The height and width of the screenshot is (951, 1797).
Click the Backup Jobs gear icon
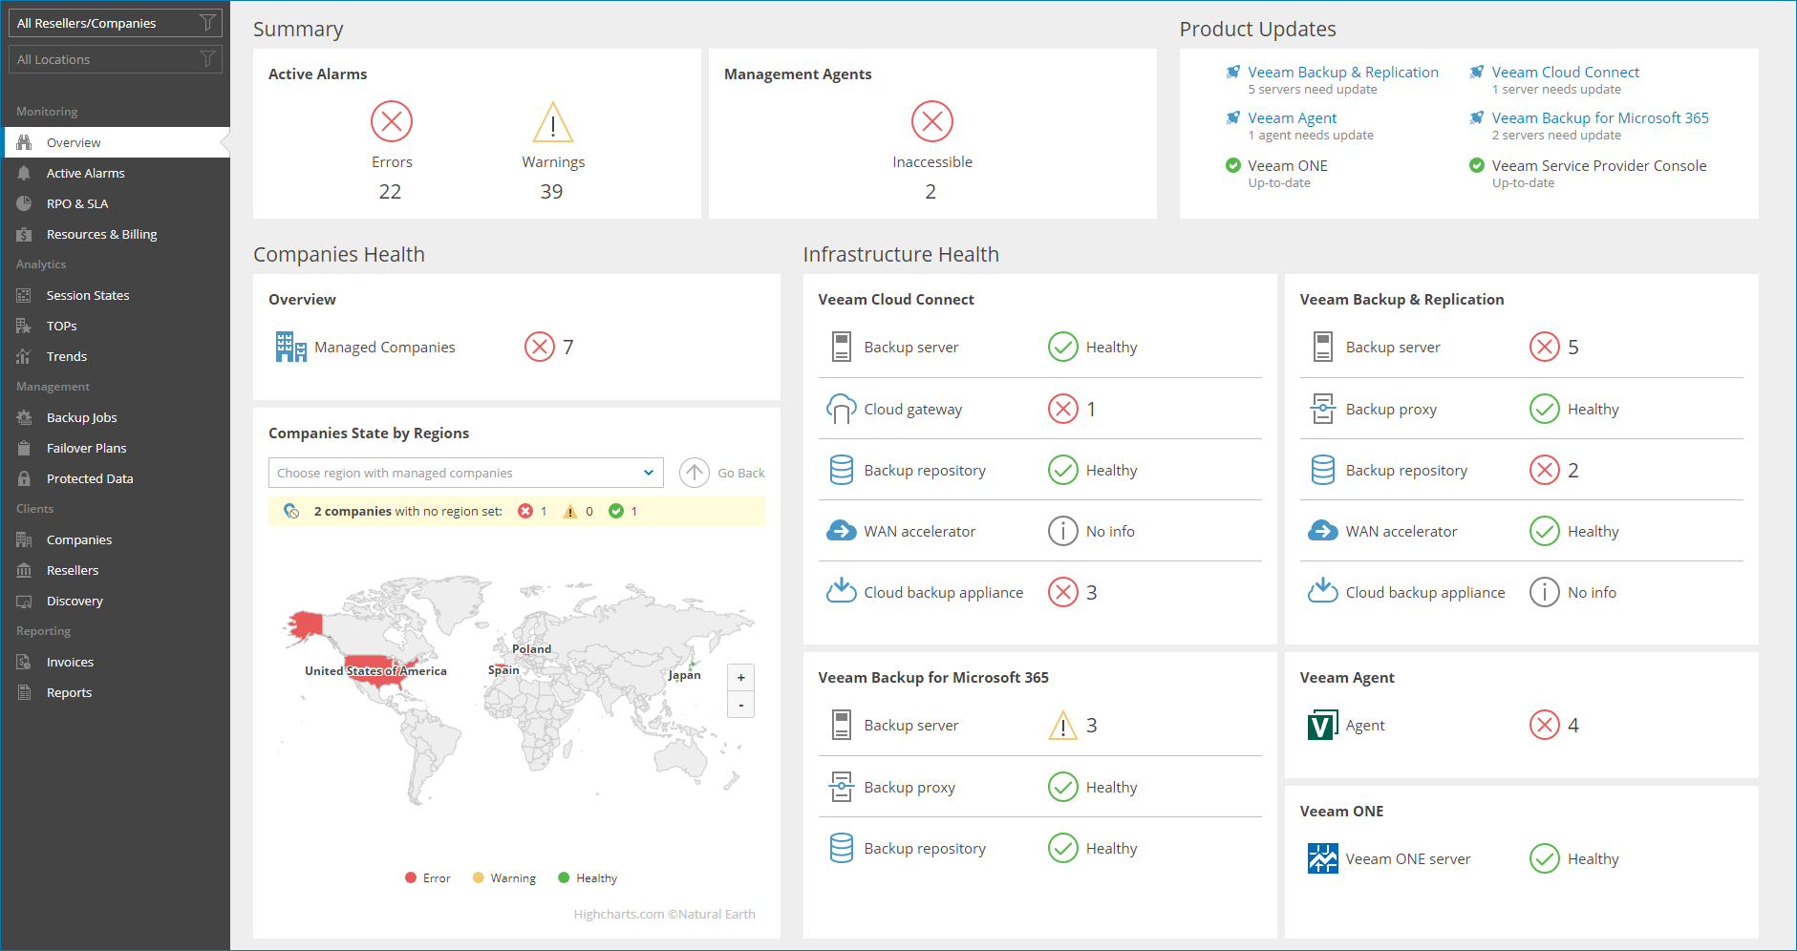click(x=24, y=417)
